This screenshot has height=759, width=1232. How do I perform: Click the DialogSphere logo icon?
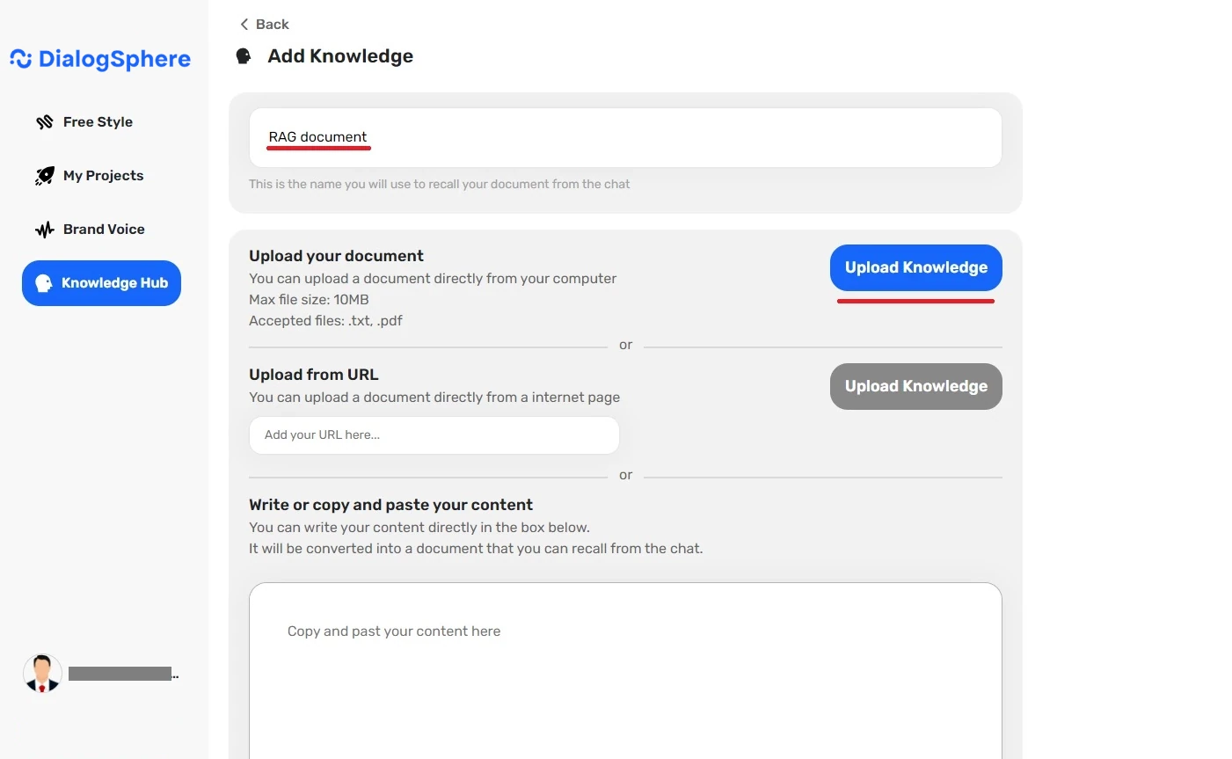(20, 58)
